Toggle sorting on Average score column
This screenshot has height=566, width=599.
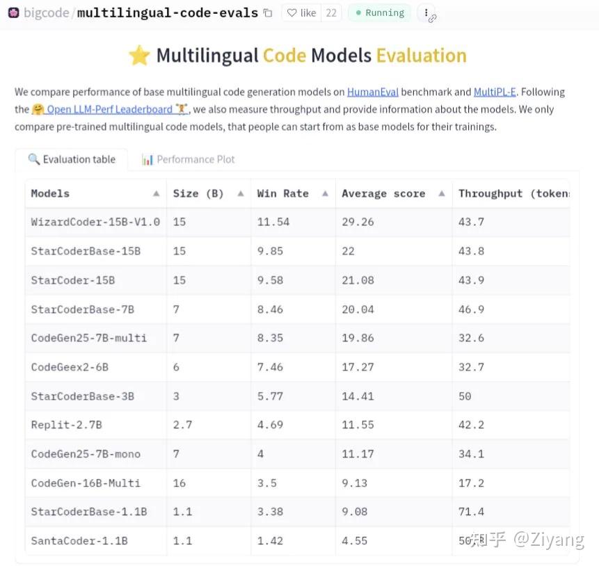[x=441, y=193]
